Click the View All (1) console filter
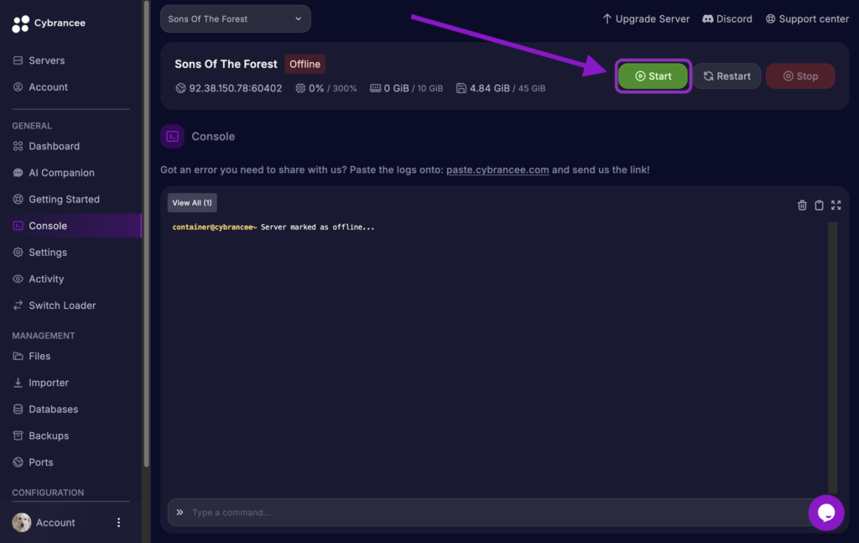Screen dimensions: 859x543 pos(192,202)
